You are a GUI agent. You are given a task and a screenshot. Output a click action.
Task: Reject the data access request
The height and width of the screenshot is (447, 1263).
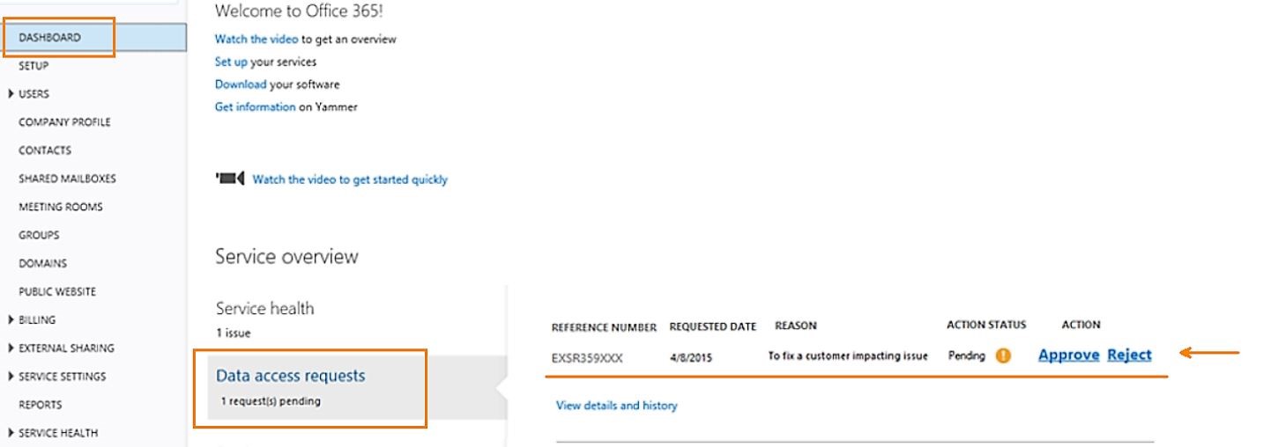click(1129, 355)
